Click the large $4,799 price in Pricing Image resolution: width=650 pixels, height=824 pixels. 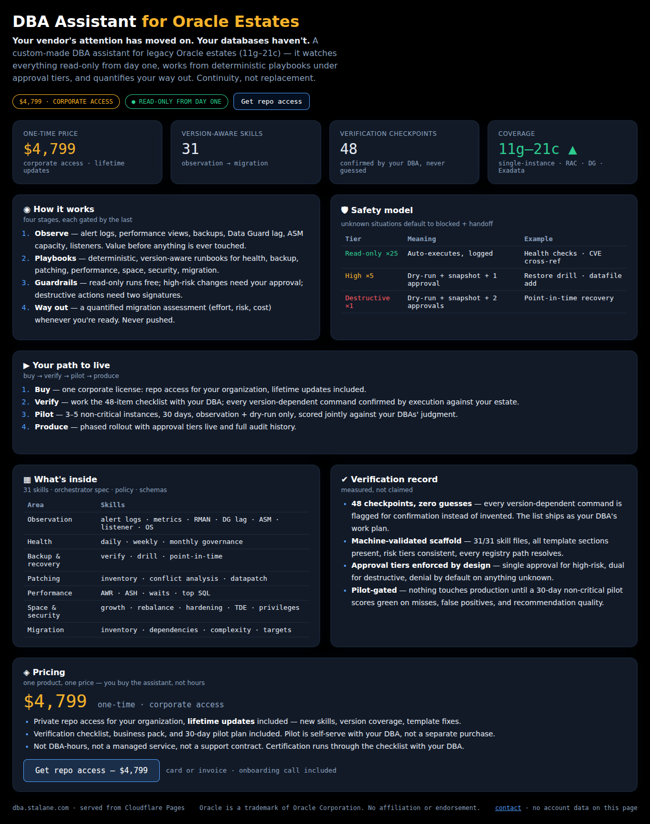click(x=56, y=701)
